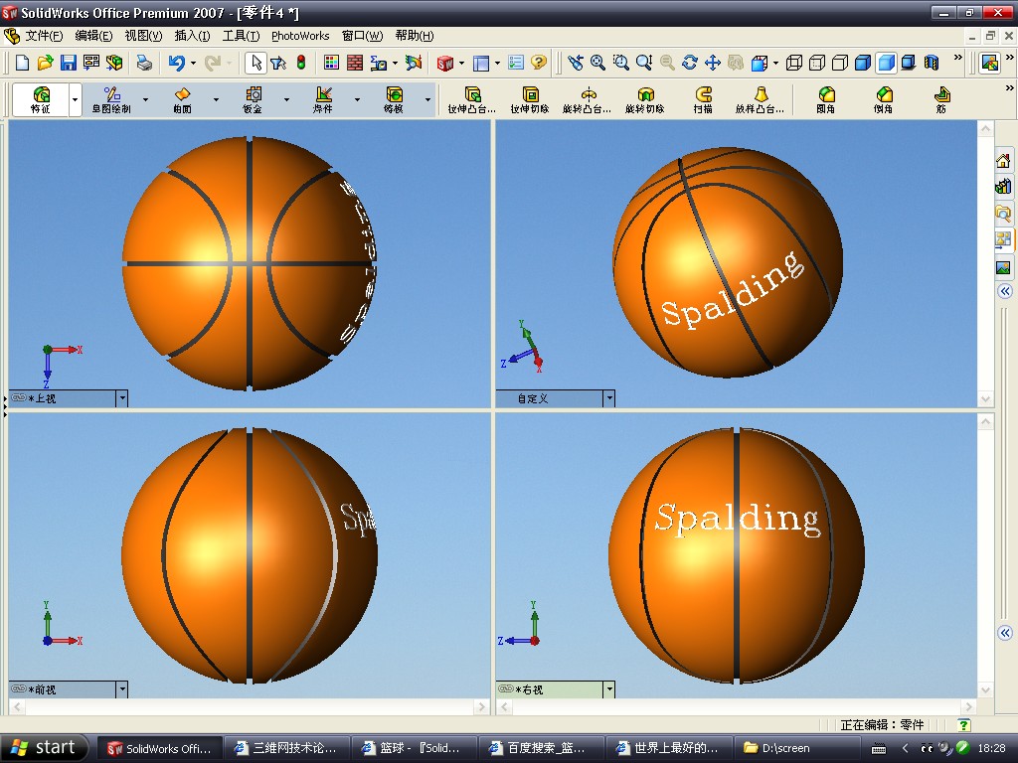Click the Extruded Boss (拉伸凸台) icon

tap(472, 100)
